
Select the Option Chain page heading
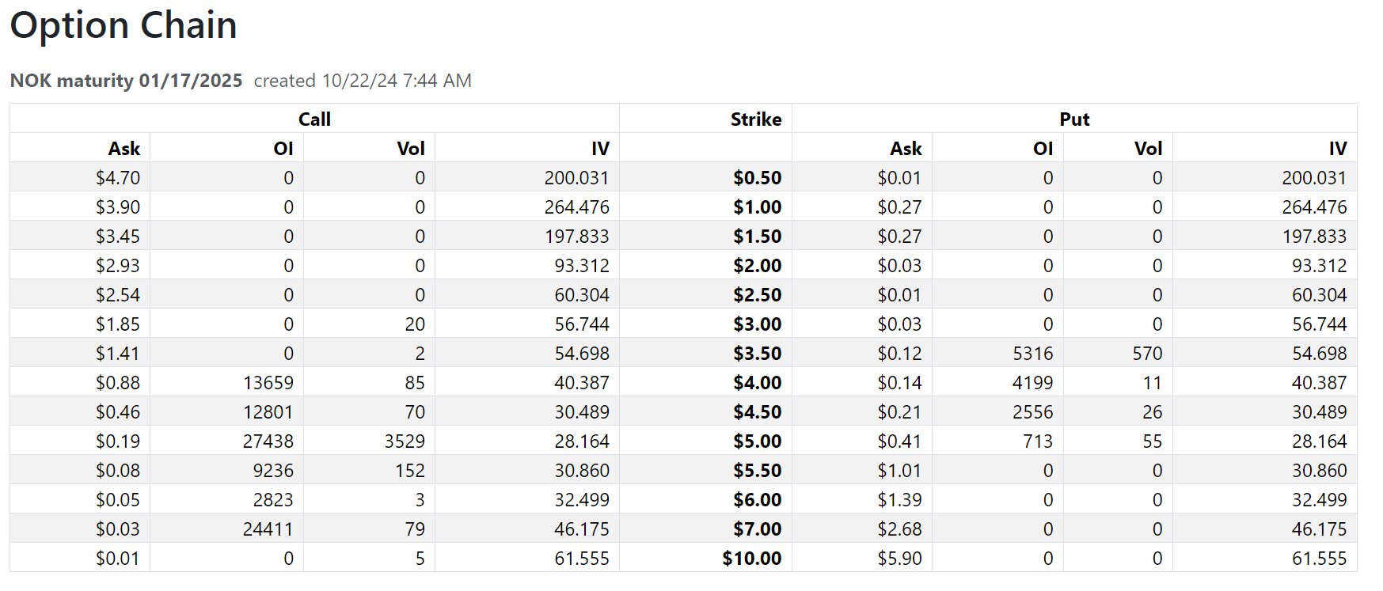coord(123,25)
